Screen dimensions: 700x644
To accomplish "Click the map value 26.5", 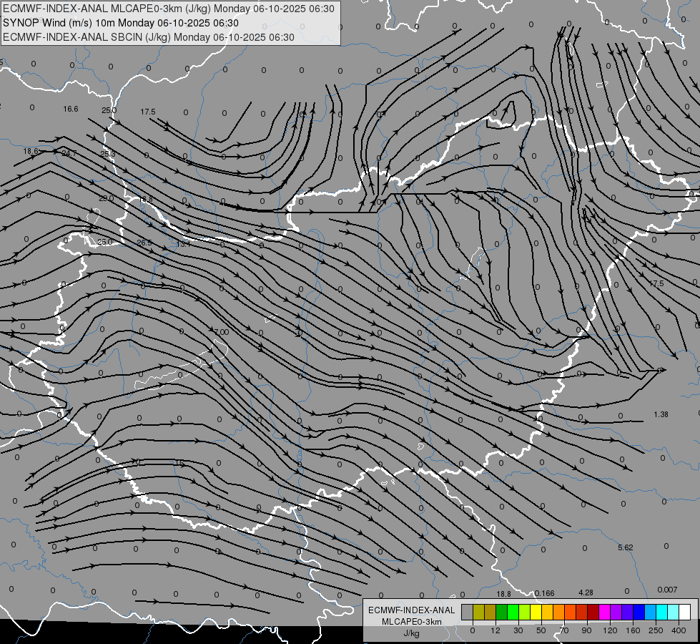I will pos(144,243).
